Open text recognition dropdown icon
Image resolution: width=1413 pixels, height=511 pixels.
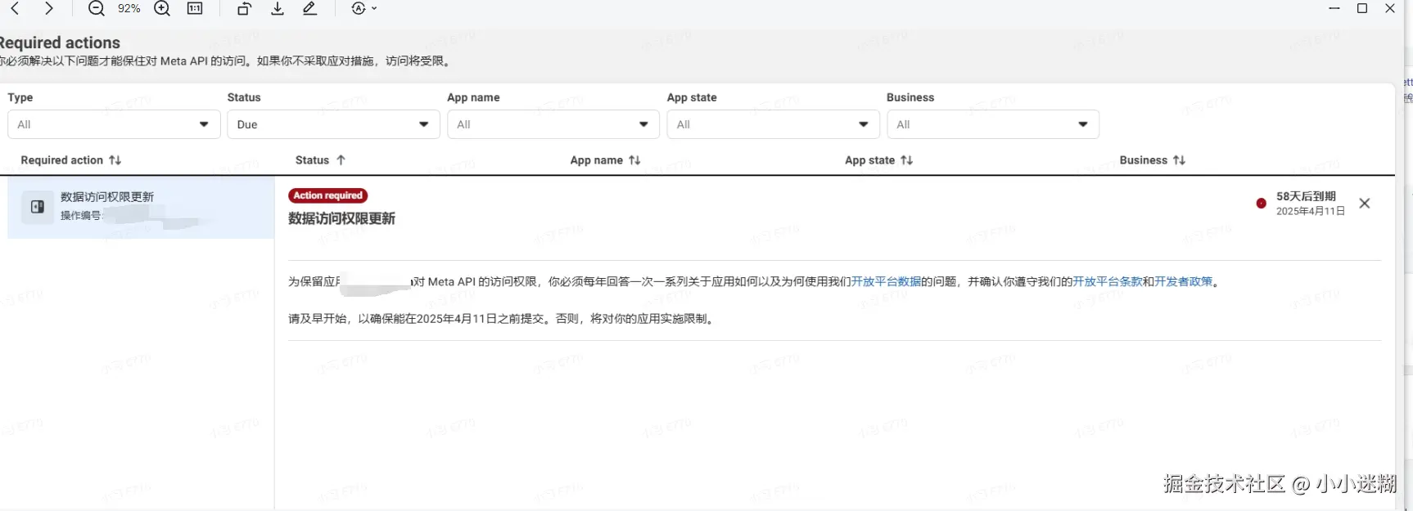click(364, 8)
